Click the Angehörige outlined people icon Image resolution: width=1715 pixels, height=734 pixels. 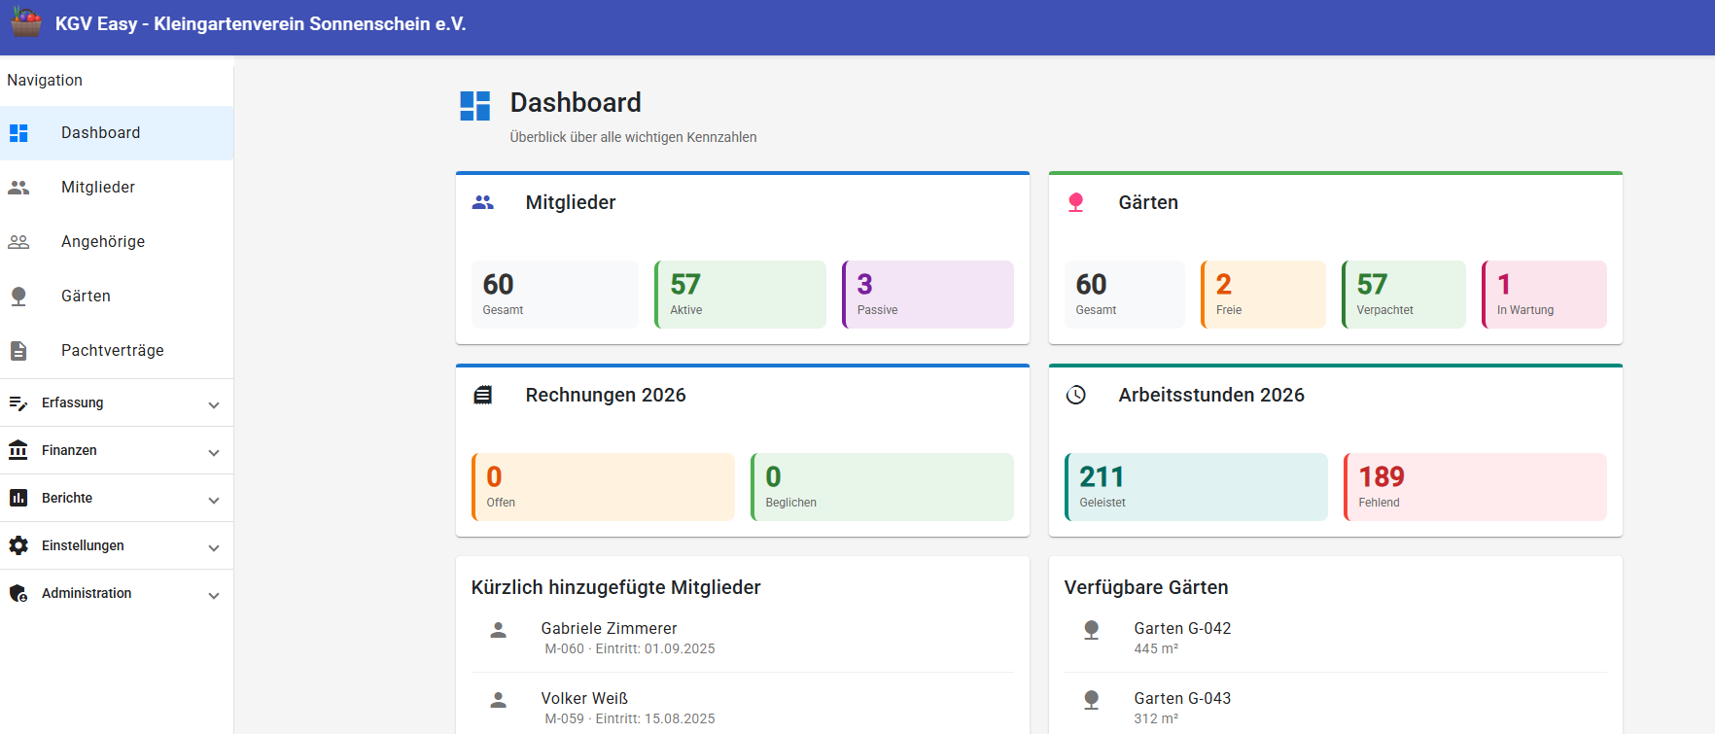coord(18,242)
